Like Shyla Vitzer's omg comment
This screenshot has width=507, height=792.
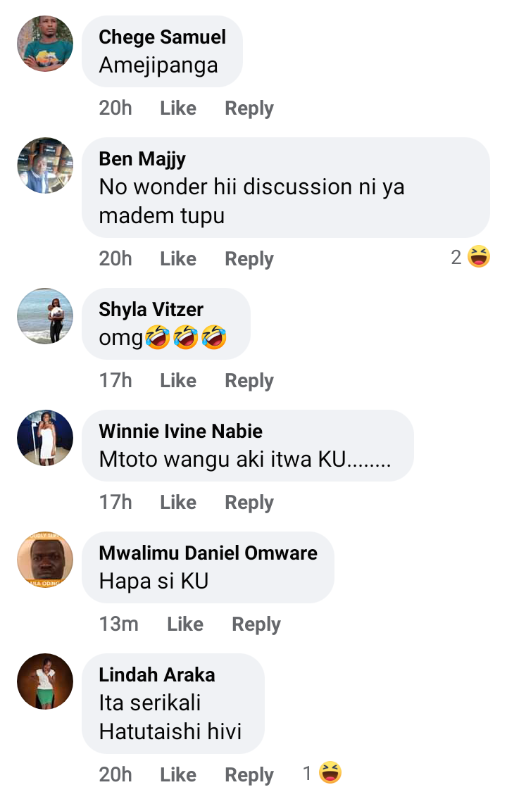click(x=178, y=381)
